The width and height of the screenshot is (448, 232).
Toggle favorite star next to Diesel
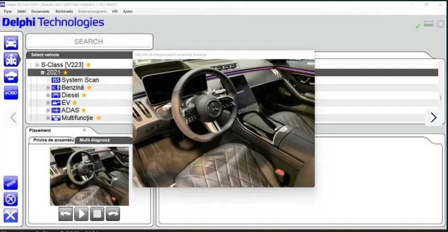[84, 95]
